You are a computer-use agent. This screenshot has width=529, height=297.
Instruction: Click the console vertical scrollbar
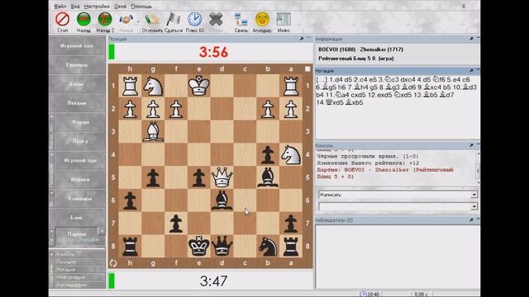coord(478,167)
